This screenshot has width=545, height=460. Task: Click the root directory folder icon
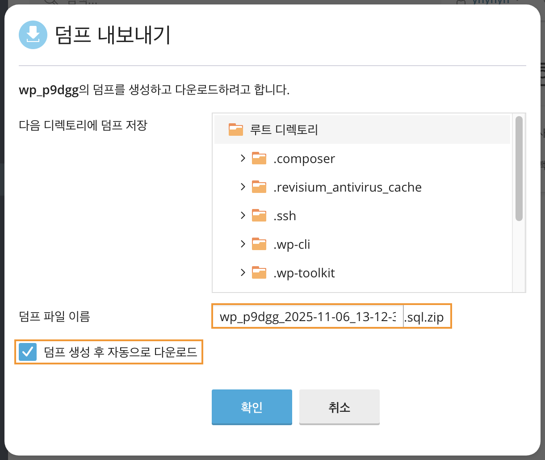[235, 130]
